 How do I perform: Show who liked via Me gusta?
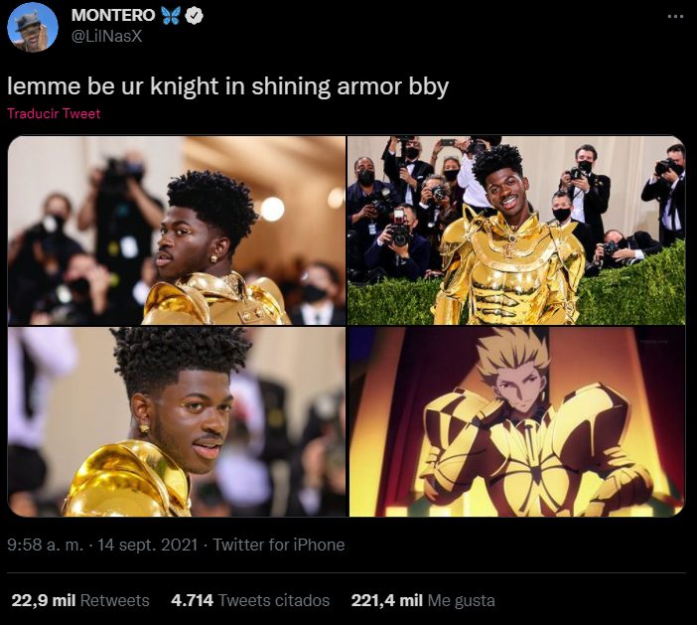coord(462,600)
